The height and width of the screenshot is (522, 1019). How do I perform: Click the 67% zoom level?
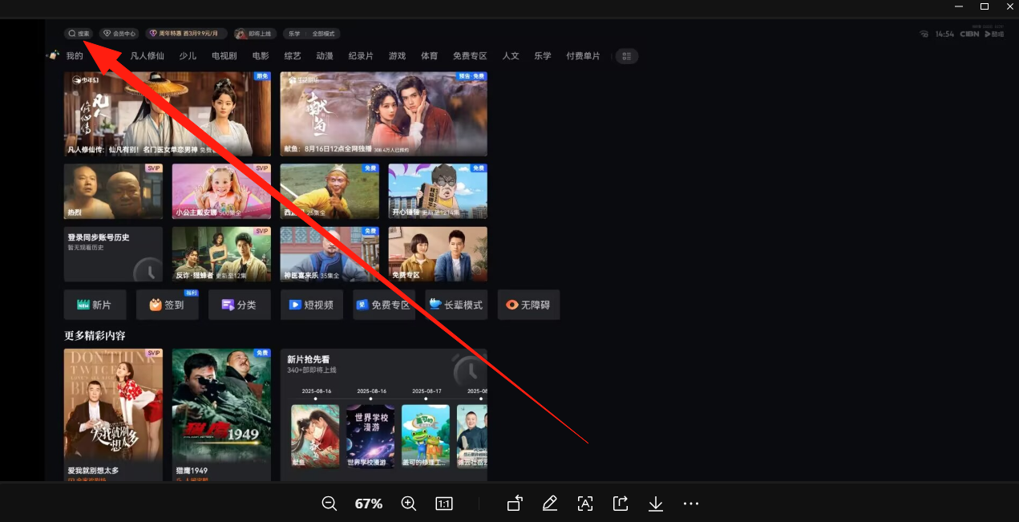[369, 504]
